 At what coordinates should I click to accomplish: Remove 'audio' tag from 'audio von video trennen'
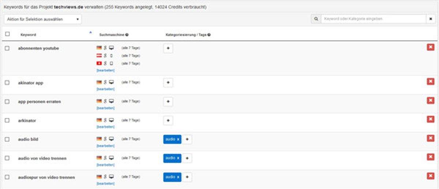pos(178,158)
